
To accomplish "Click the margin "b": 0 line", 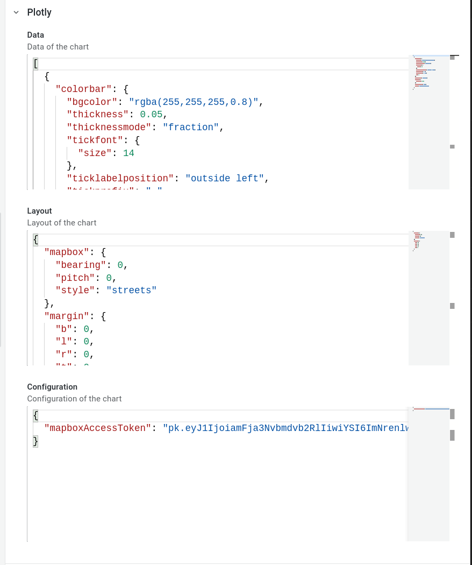I will coord(75,329).
